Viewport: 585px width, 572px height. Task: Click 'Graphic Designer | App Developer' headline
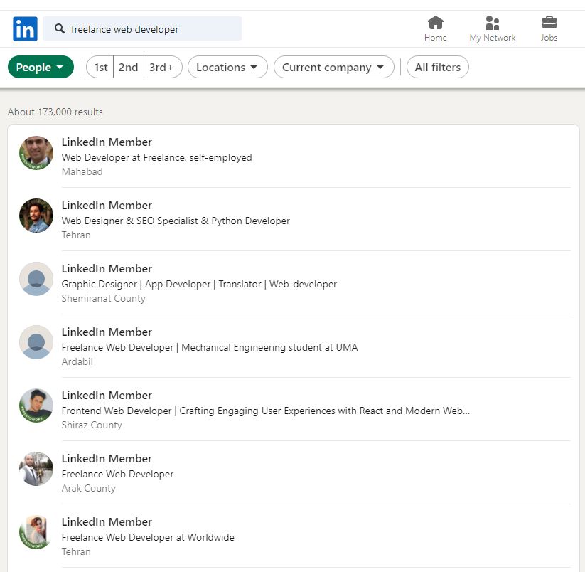coord(199,284)
